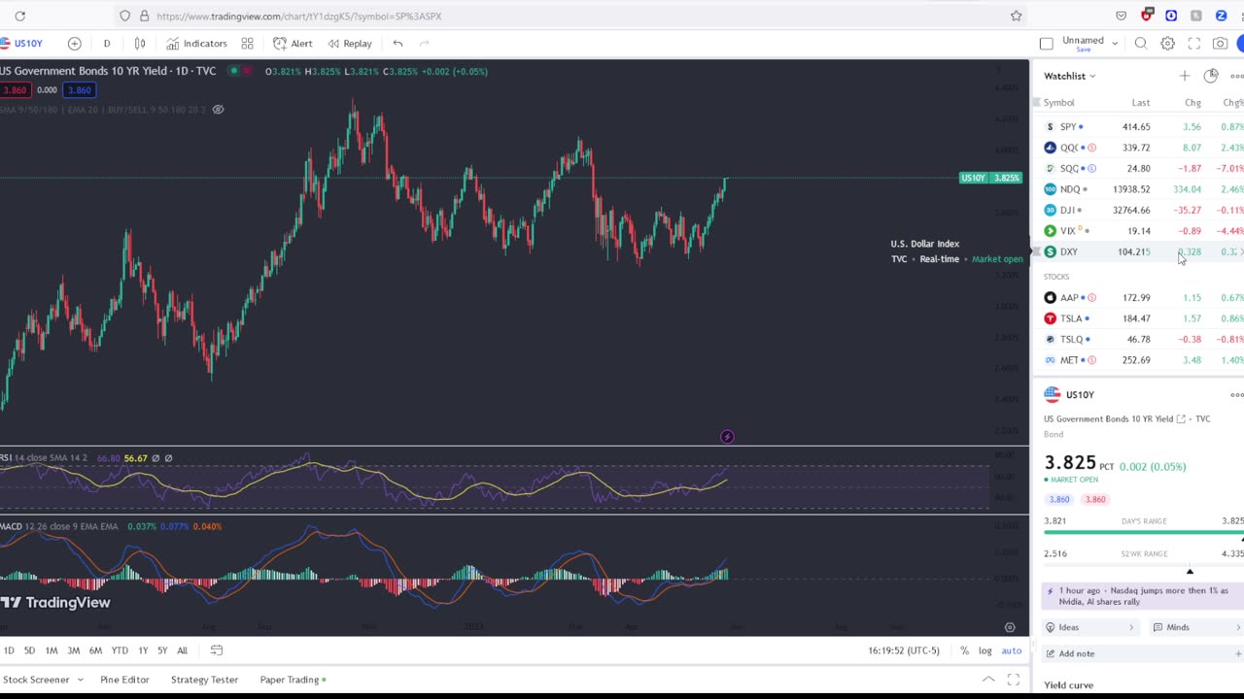
Task: Open chart settings gear icon
Action: click(x=1167, y=43)
